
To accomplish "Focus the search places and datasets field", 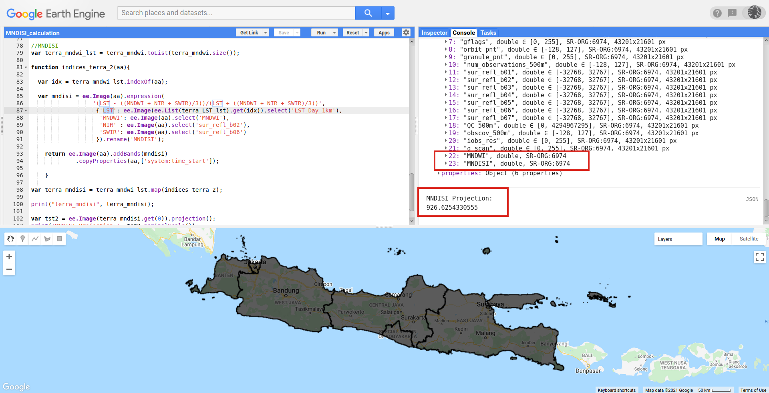I will coord(236,13).
